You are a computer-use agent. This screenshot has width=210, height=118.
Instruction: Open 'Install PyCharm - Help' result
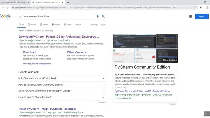[48, 109]
